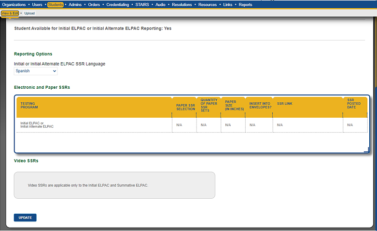Screen dimensions: 377x231
Task: Click the Insert Into Envelopes? column header
Action: (259, 107)
